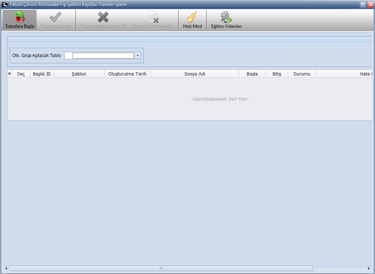Sort by Başlık ID column header
Screen dimensions: 375x274
pos(42,74)
